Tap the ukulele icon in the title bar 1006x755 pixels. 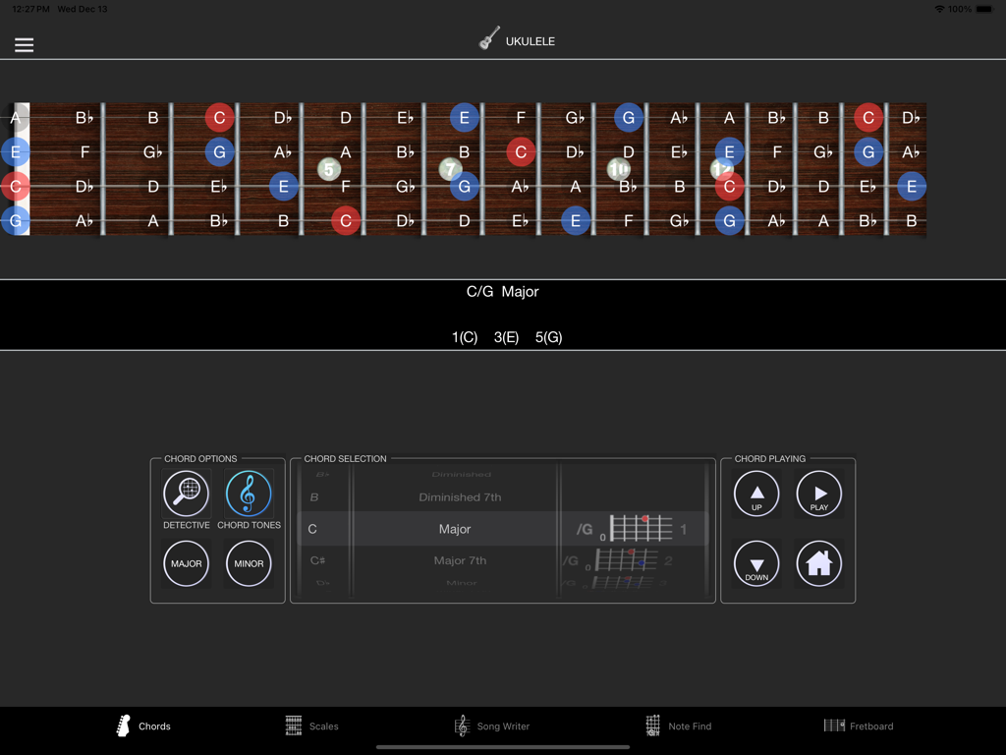point(487,39)
